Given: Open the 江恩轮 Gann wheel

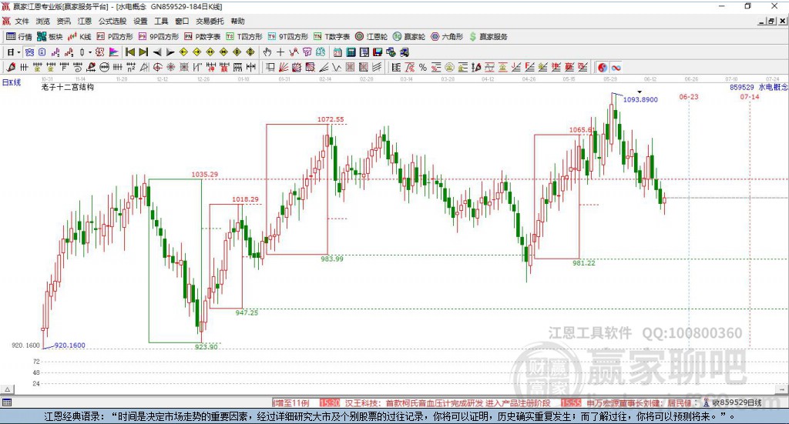Looking at the screenshot, I should click(x=371, y=37).
